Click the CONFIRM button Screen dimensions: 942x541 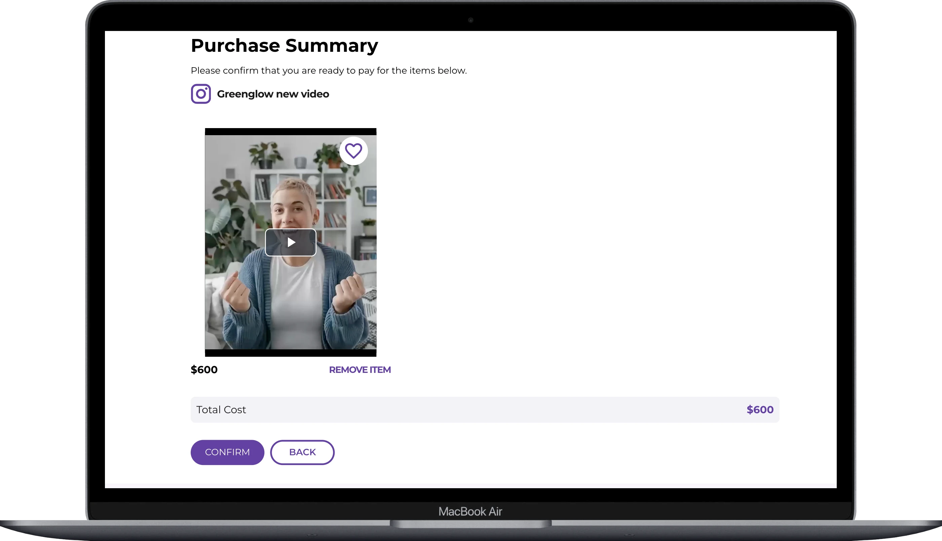pos(227,452)
